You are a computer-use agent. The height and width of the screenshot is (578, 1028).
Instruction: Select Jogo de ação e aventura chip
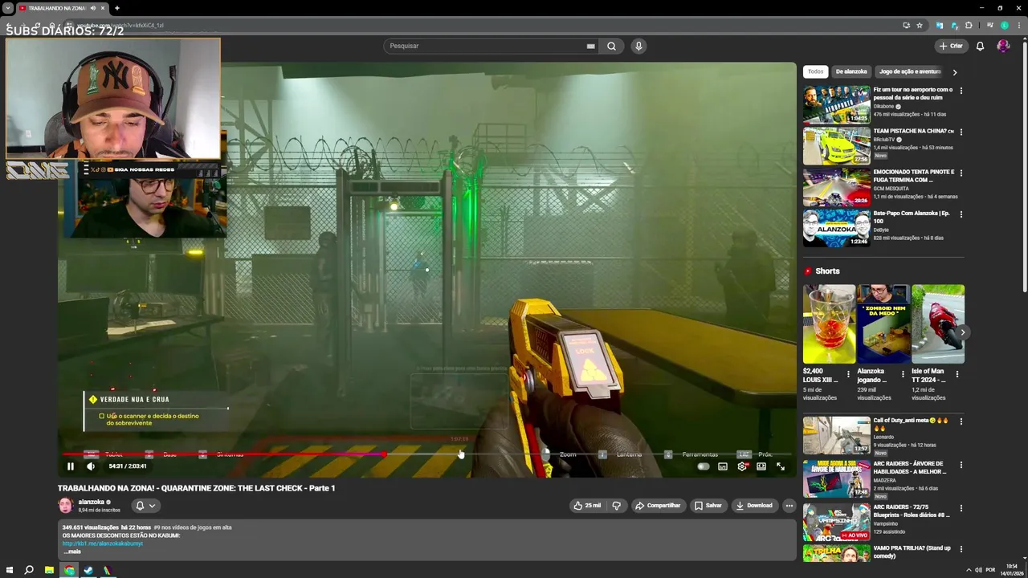910,71
